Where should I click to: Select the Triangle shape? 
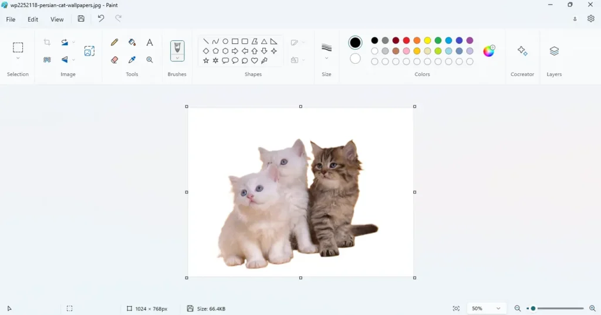[x=264, y=42]
